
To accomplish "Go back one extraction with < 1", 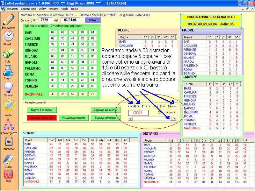I will [148, 107].
